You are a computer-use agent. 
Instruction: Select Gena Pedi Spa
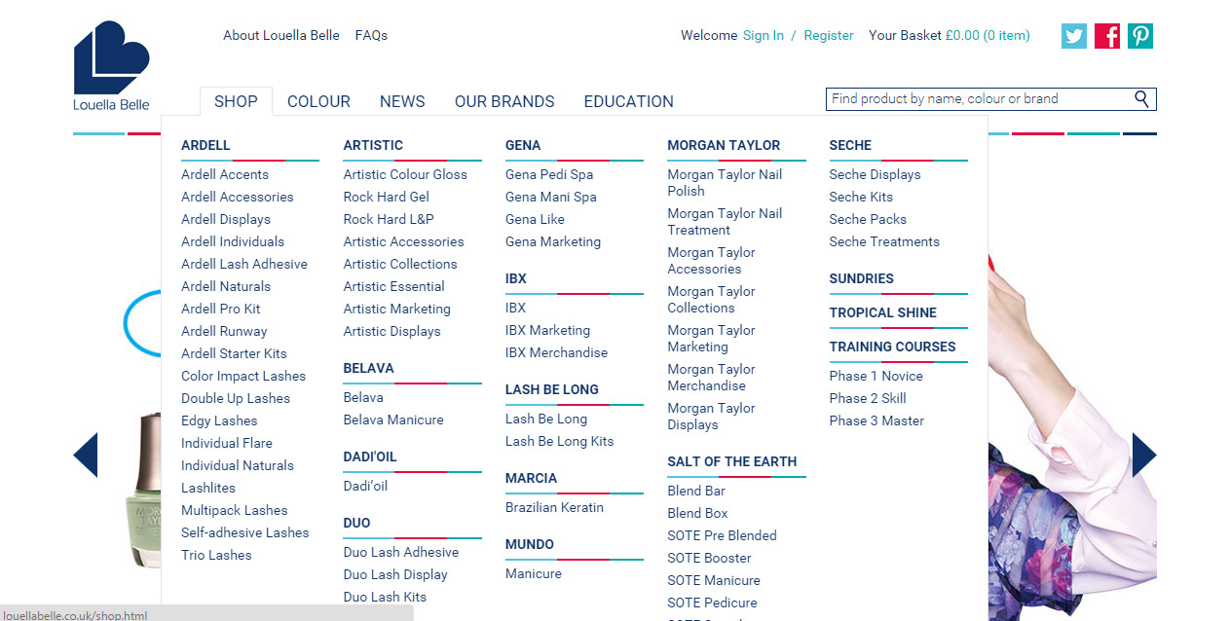549,174
